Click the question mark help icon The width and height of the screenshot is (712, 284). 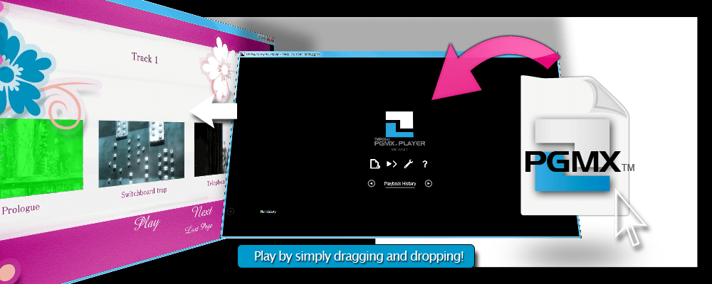tap(425, 164)
